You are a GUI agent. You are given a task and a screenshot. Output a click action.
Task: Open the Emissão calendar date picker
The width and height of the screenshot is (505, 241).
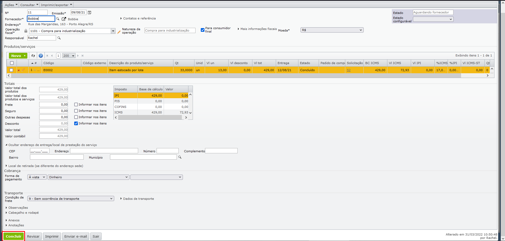(89, 13)
